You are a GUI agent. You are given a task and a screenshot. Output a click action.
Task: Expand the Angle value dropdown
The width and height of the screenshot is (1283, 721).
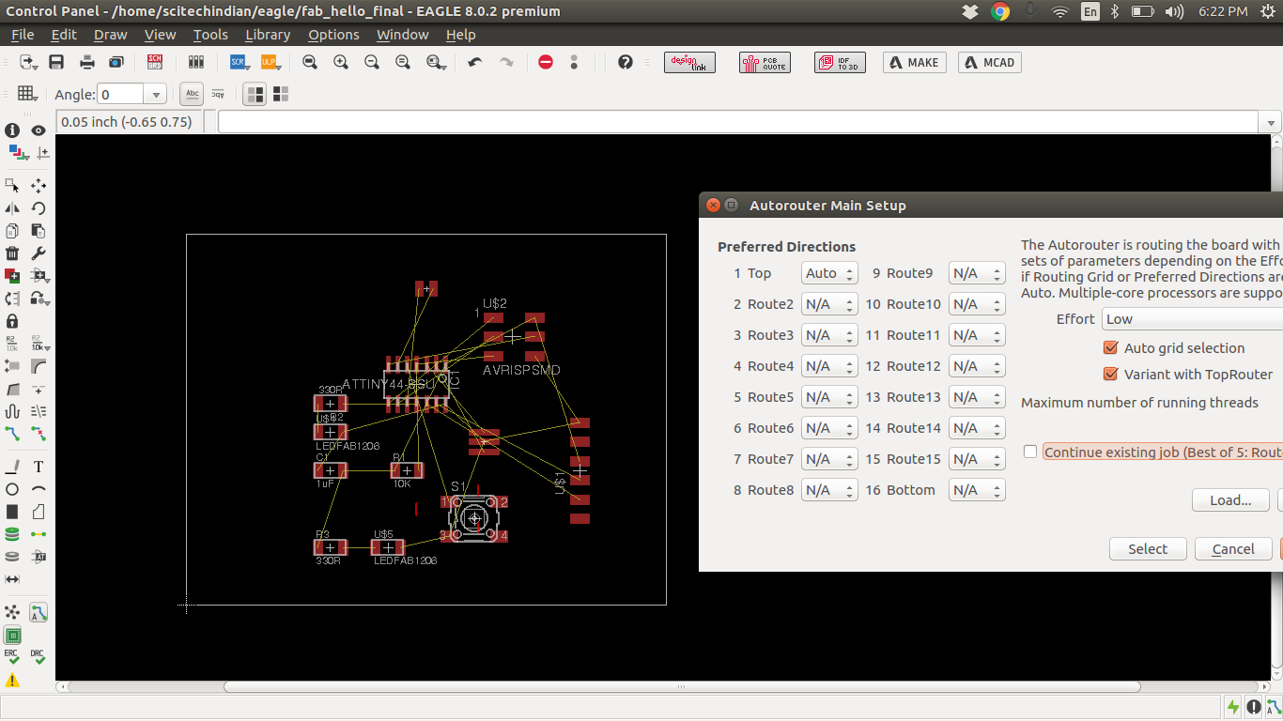point(156,95)
